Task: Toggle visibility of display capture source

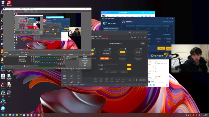Action: point(32,61)
